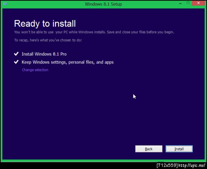The height and width of the screenshot is (169, 207).
Task: Go back with the Back button
Action: 149,149
